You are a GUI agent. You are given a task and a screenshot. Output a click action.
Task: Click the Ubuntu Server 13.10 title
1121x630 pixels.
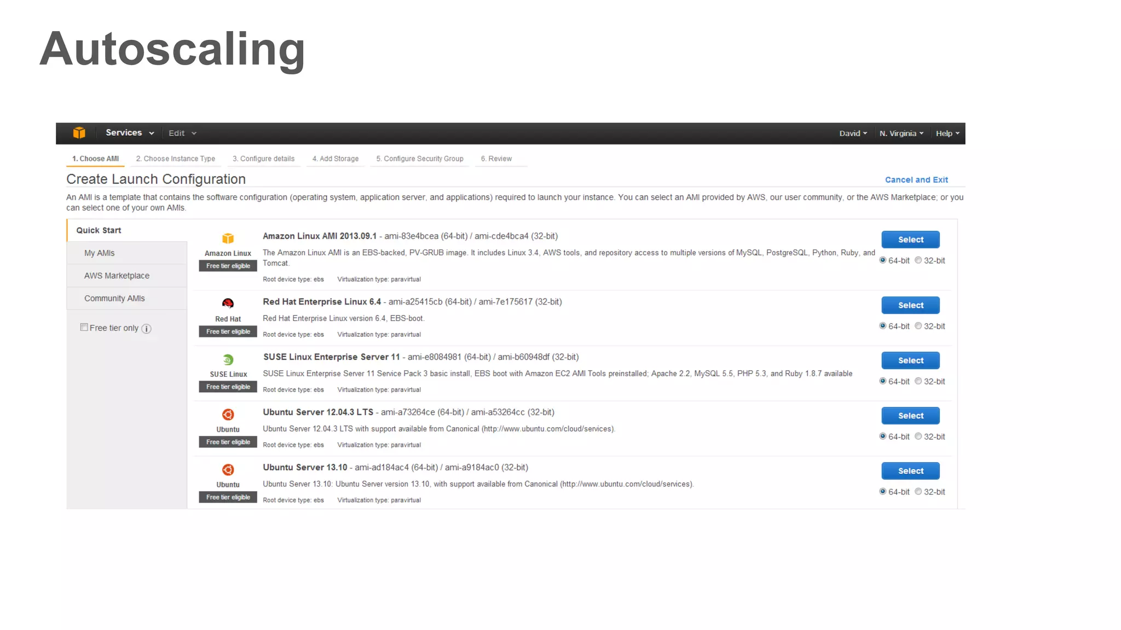305,468
